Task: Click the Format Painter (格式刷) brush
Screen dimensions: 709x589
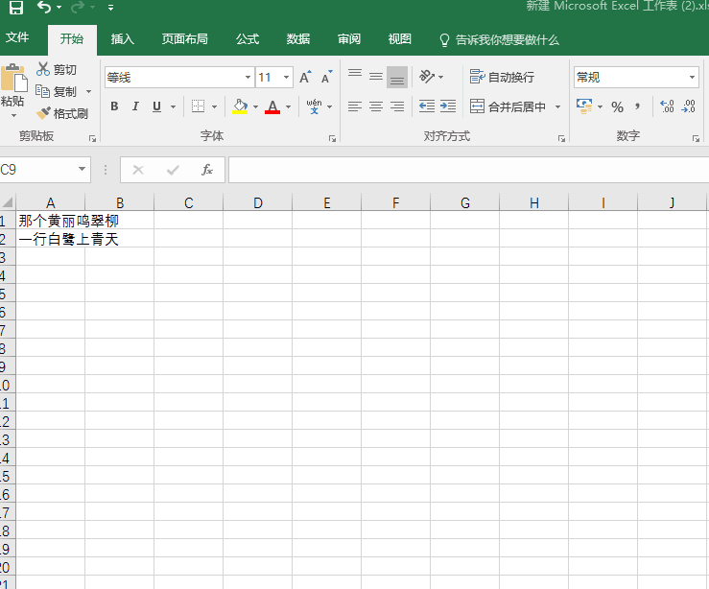Action: [62, 113]
